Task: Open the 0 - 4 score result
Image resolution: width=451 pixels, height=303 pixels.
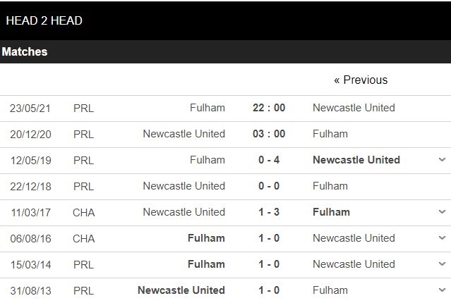Action: coord(269,160)
